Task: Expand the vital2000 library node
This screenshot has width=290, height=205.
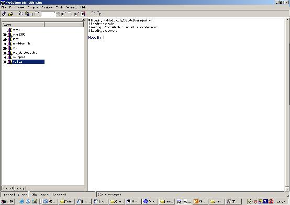Action: click(4, 35)
